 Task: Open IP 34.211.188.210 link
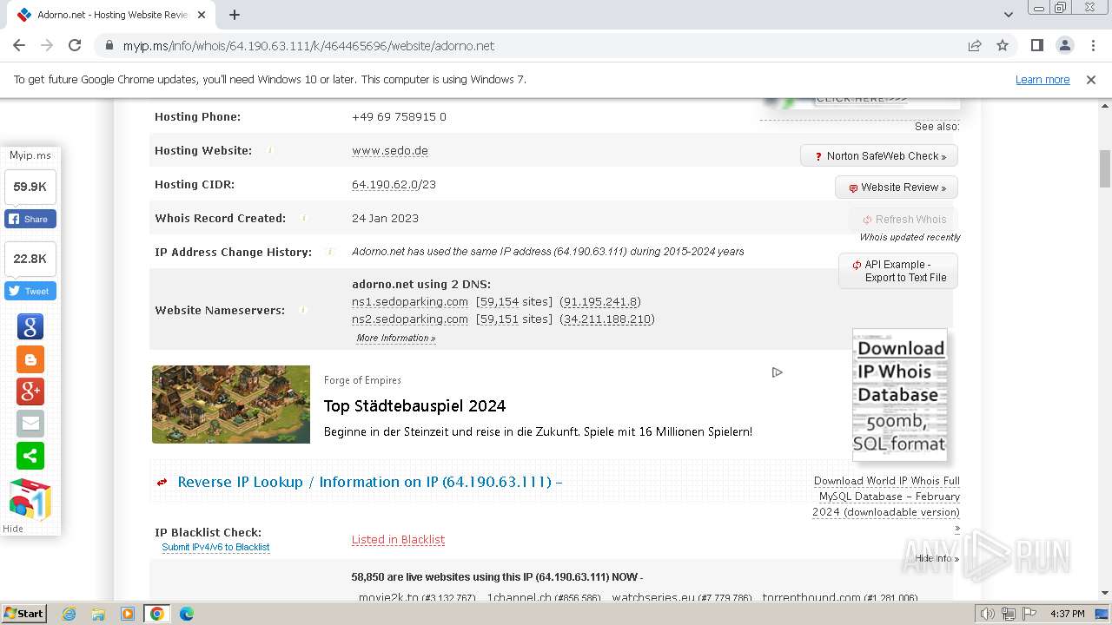click(606, 319)
